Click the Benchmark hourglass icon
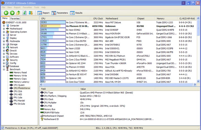Image resolution: width=201 pixels, height=130 pixels. point(8,69)
